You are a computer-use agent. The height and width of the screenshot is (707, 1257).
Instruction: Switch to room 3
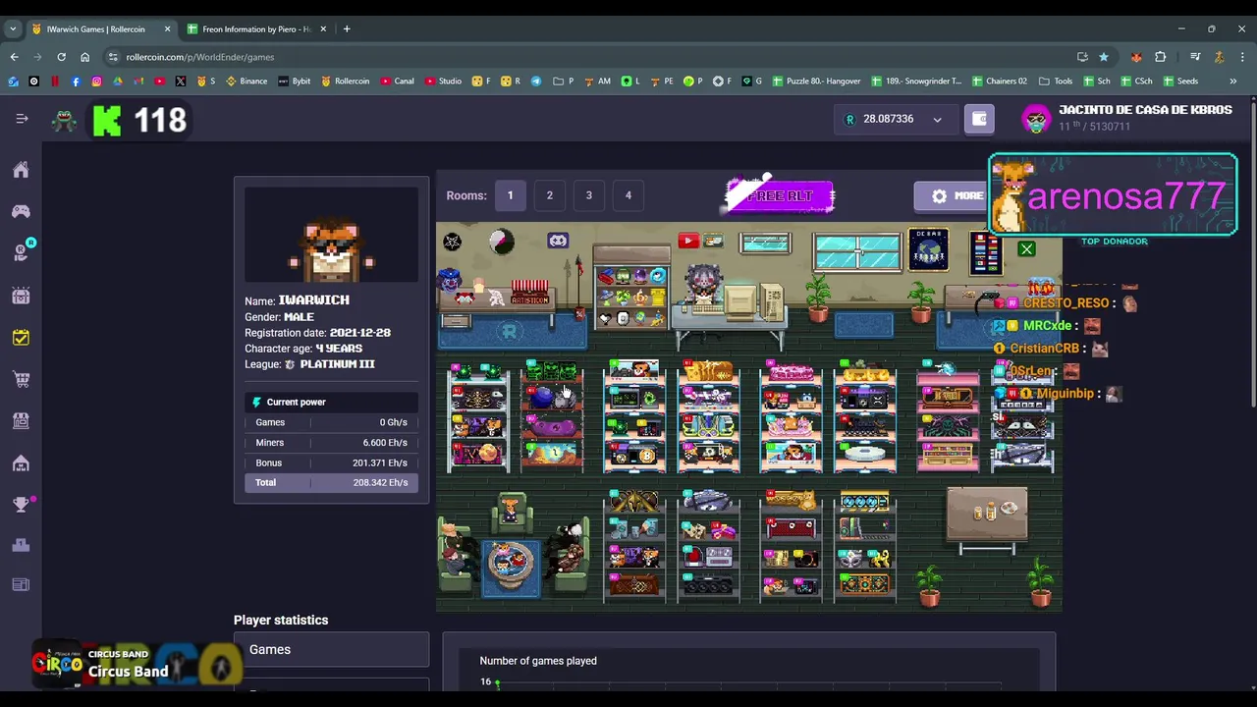tap(588, 195)
